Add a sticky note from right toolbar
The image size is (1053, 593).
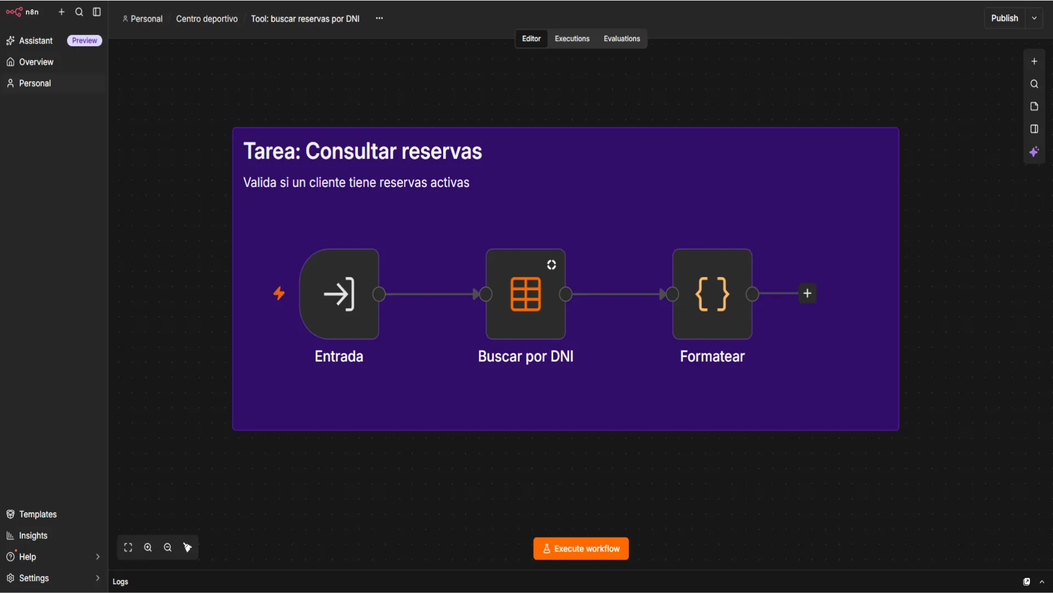1034,106
